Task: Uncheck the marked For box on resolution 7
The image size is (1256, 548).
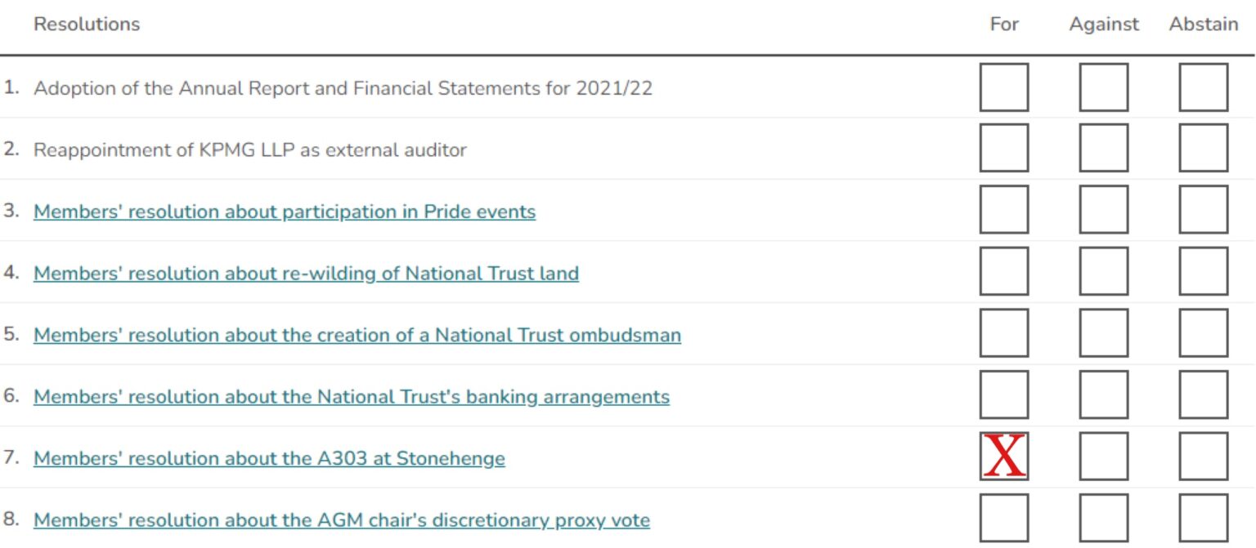Action: (x=1003, y=458)
